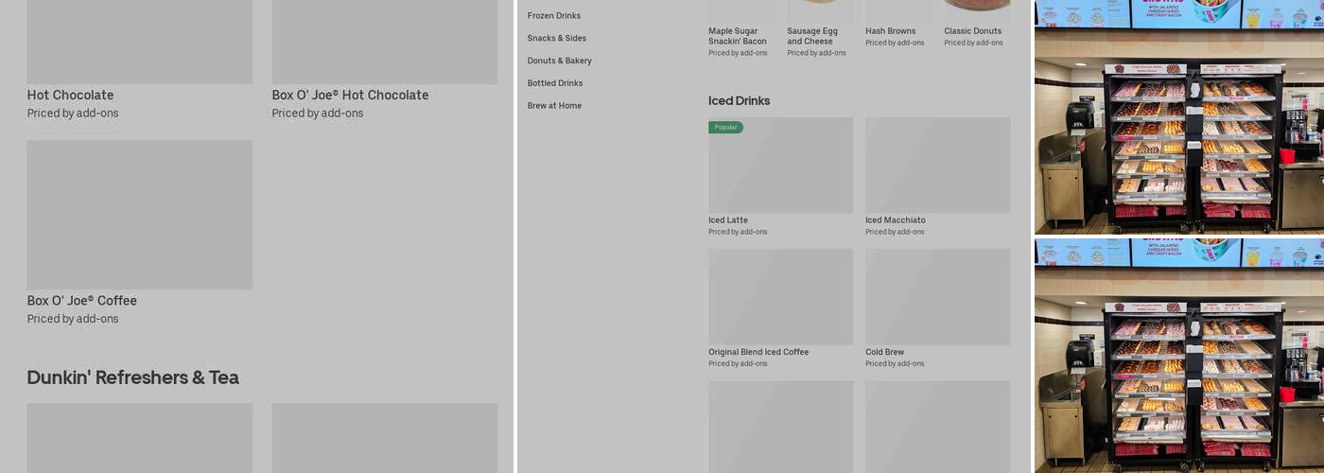1324x473 pixels.
Task: Click the Dunkin' Refreshers & Tea heading
Action: tap(132, 377)
